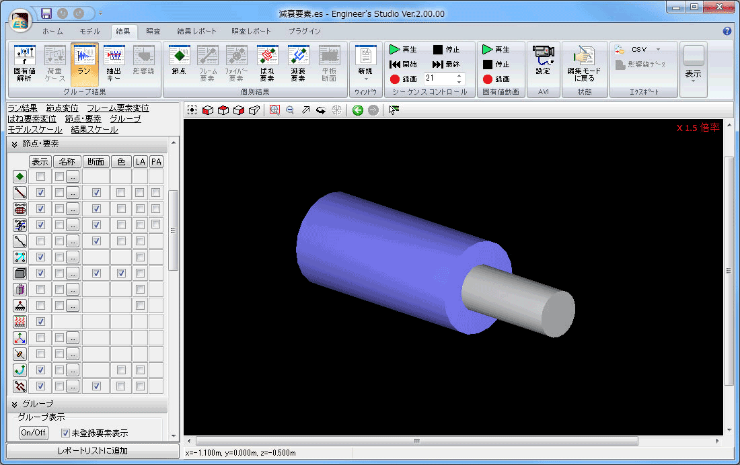Click the フレーム要素変位 link

click(118, 108)
